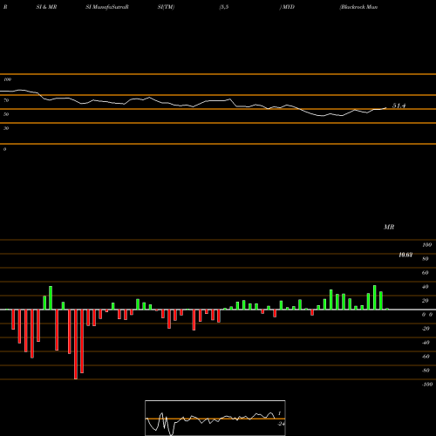
Task: Click the end of the RSI line
Action: click(386, 108)
